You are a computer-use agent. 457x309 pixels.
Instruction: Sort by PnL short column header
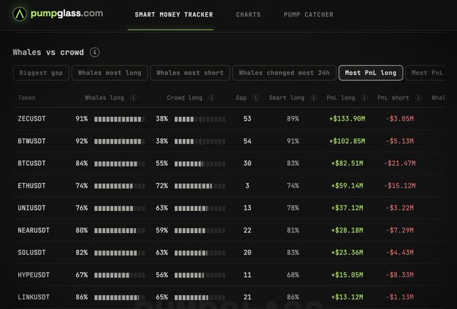(393, 98)
